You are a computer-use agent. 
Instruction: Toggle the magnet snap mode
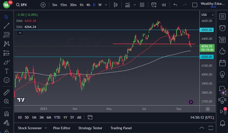point(7,114)
